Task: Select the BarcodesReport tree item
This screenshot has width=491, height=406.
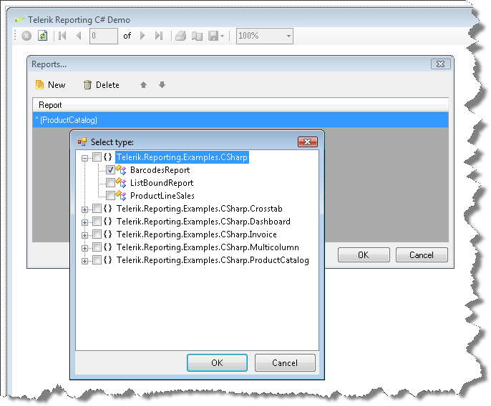Action: (160, 170)
